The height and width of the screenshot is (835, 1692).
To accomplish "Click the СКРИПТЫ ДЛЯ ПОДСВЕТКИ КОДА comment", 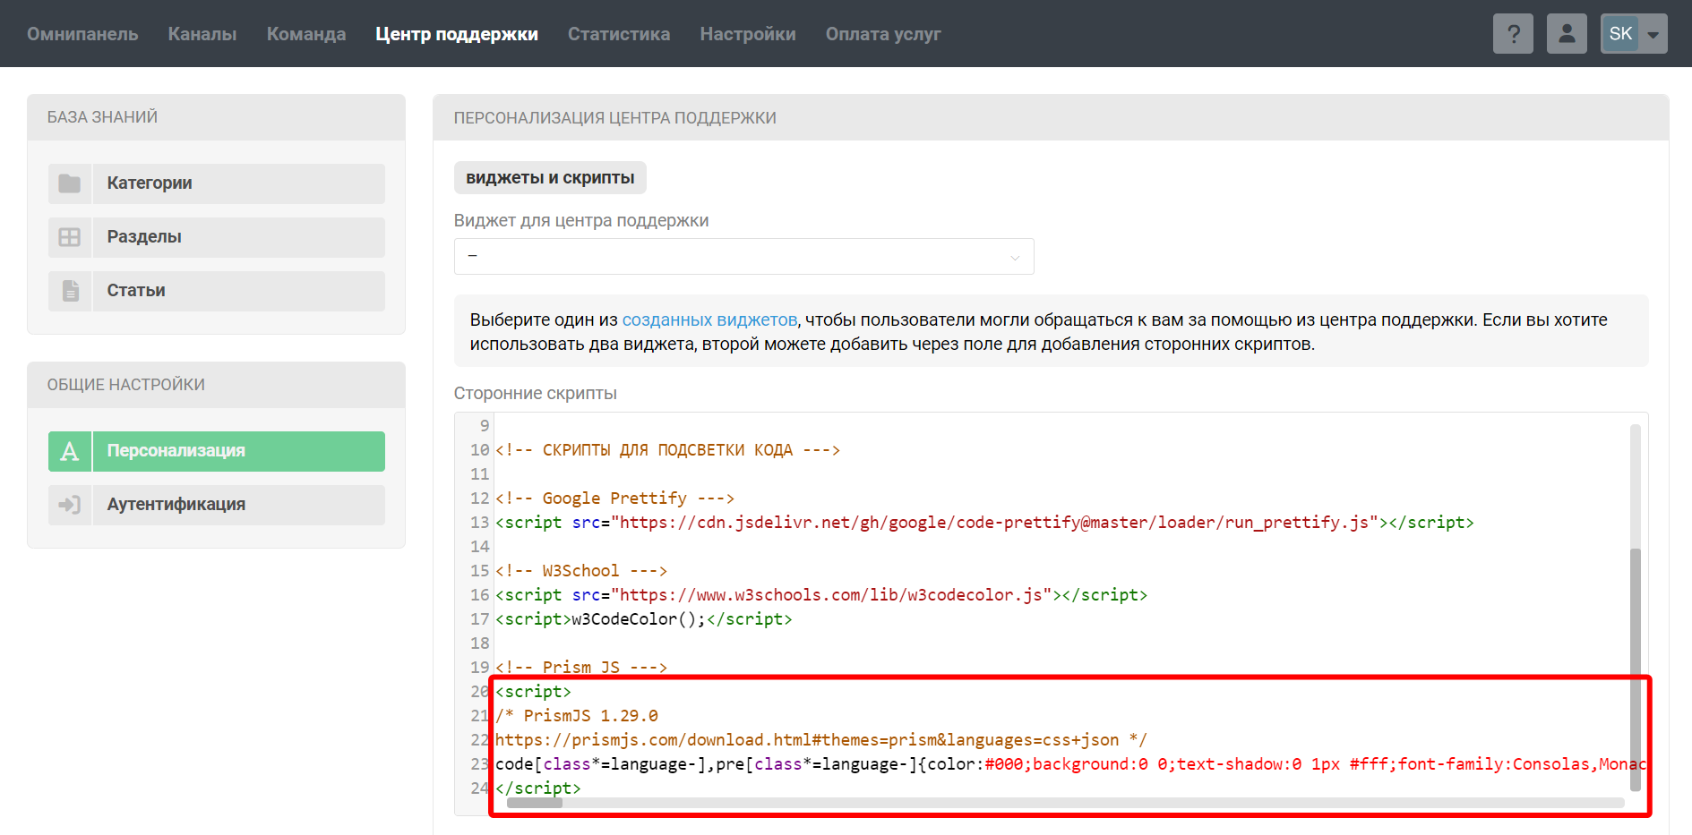I will pyautogui.click(x=667, y=450).
